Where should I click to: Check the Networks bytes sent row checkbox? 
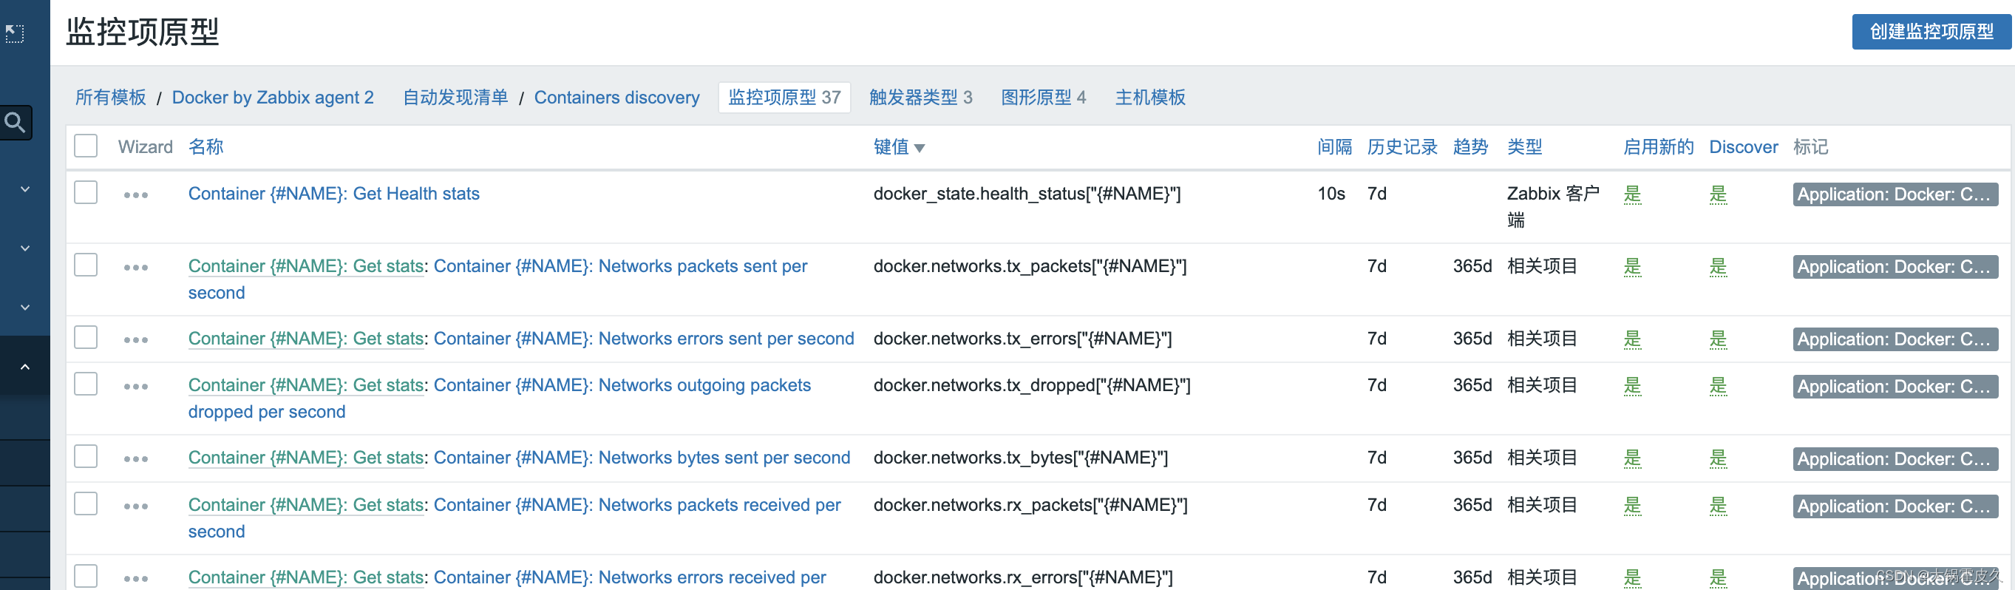point(86,457)
